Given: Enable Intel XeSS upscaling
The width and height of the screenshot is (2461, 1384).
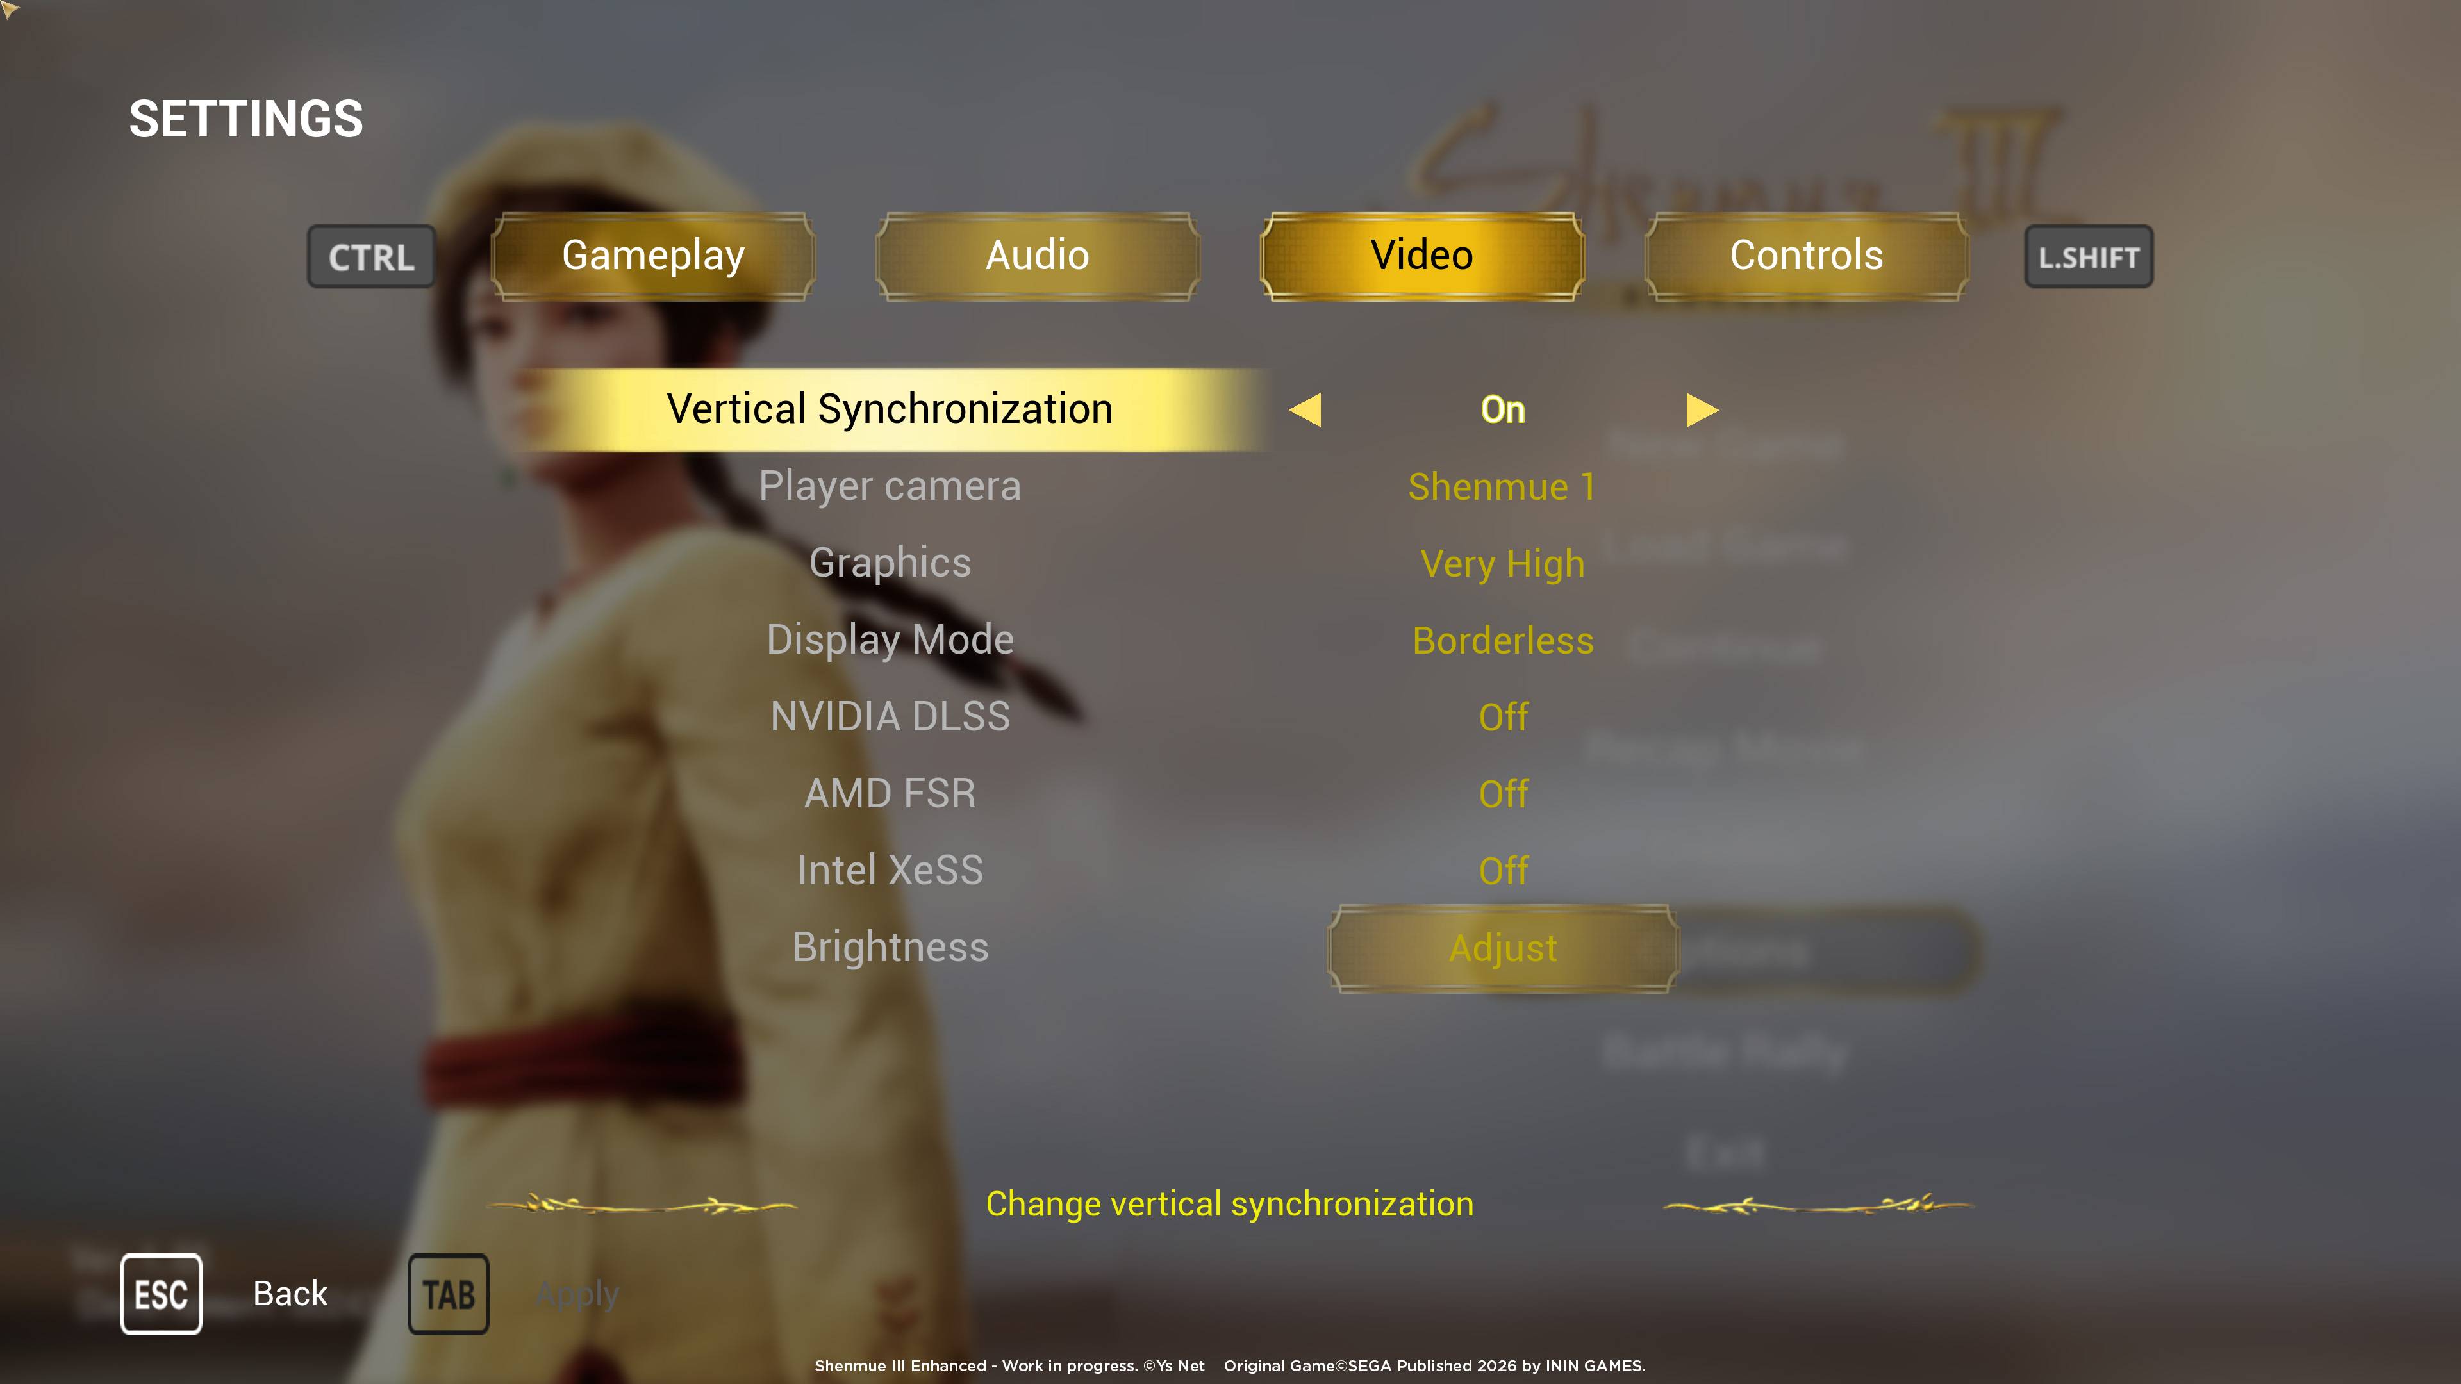Looking at the screenshot, I should point(1503,870).
